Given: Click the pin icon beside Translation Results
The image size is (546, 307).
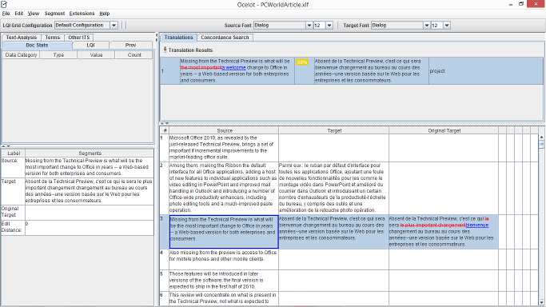Looking at the screenshot, I should pyautogui.click(x=165, y=50).
